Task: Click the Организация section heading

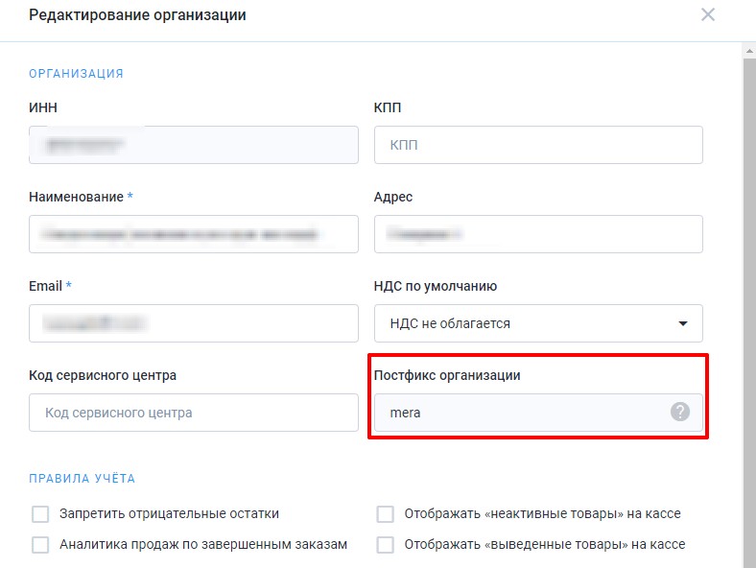Action: [x=76, y=74]
